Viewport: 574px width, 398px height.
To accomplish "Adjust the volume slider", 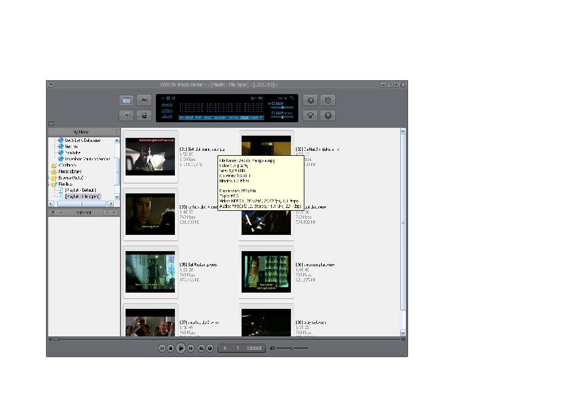I will click(x=292, y=348).
